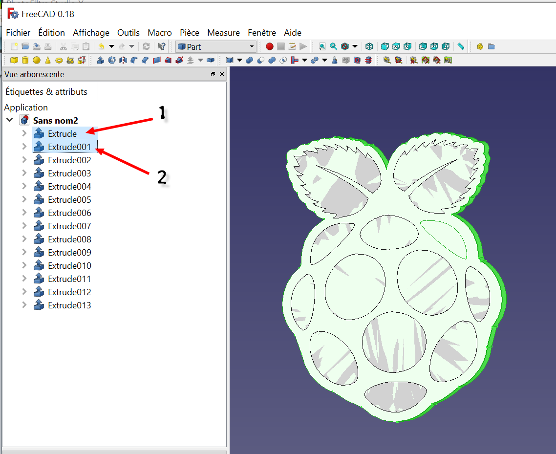
Task: Start macro recording with the red circle
Action: (270, 46)
